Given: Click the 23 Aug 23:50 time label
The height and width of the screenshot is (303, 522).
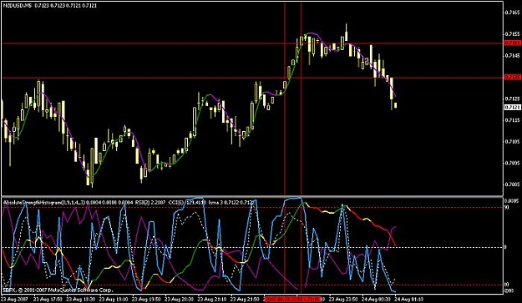Looking at the screenshot, I should 343,299.
